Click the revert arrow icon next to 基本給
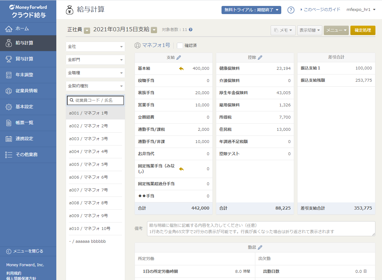Image resolution: width=382 pixels, height=280 pixels. coord(181,69)
